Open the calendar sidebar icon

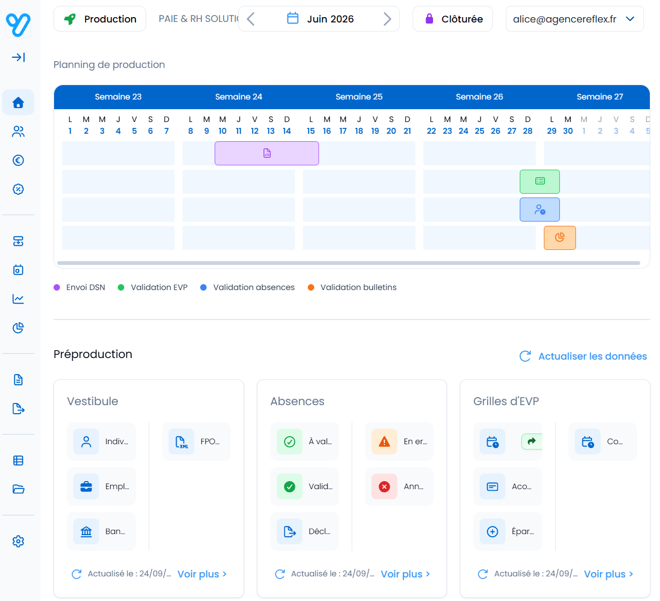(18, 270)
